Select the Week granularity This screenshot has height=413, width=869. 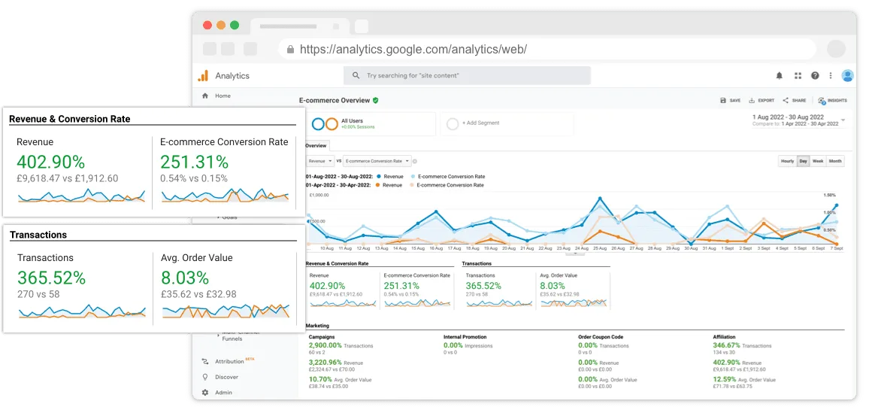tap(818, 161)
